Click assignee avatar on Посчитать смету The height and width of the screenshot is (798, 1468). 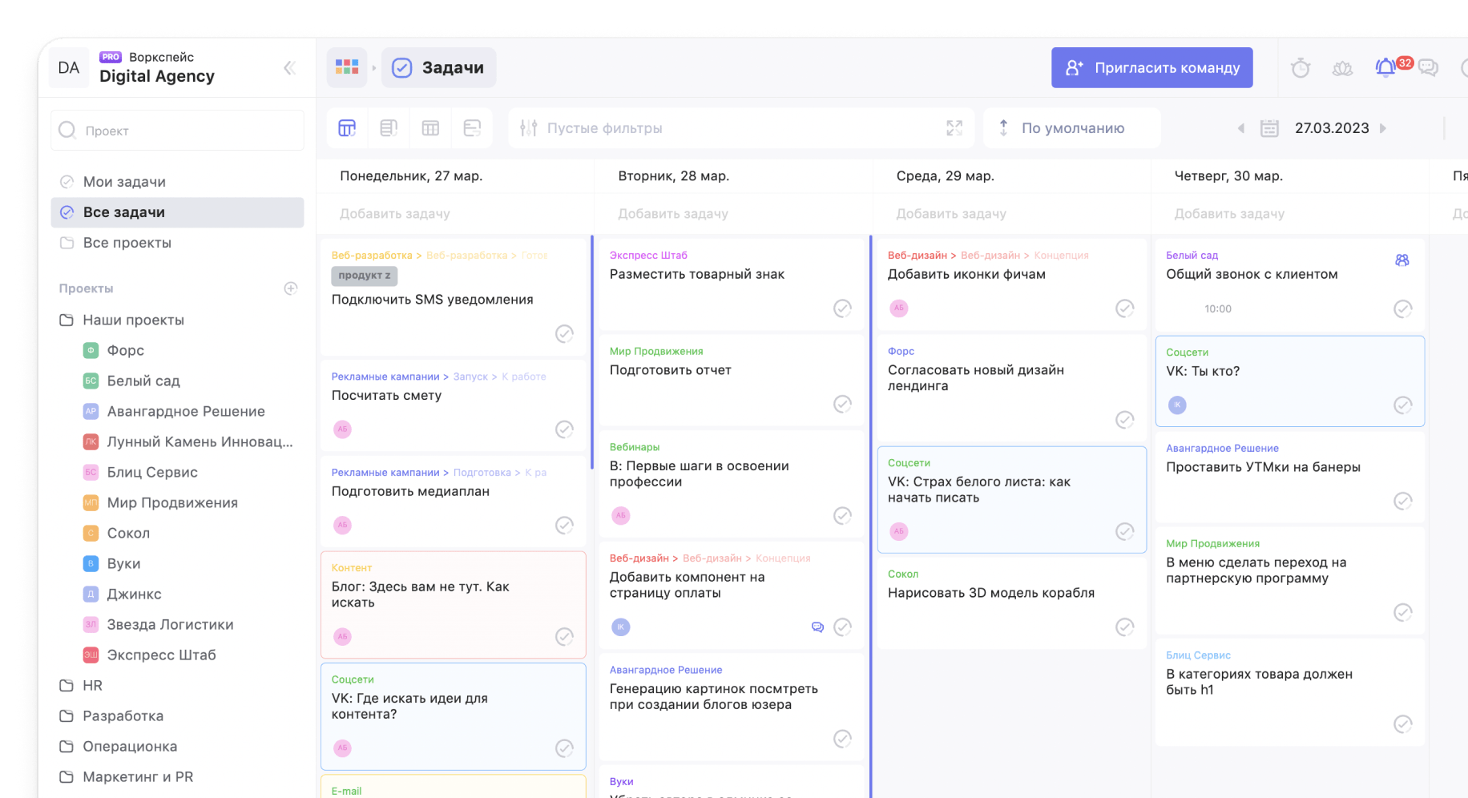(x=342, y=429)
